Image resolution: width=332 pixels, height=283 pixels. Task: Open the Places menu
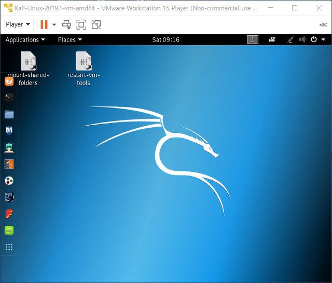pos(70,39)
